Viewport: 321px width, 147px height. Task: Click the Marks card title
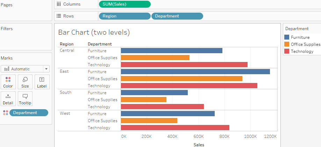click(7, 58)
